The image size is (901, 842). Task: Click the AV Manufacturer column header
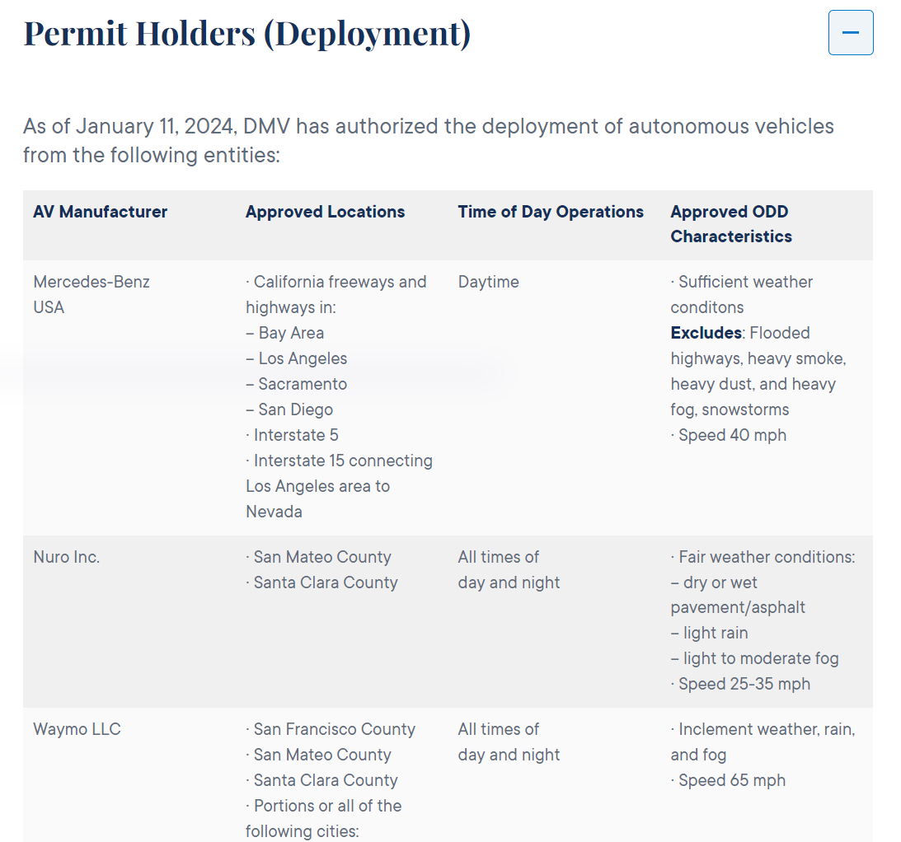click(x=100, y=212)
